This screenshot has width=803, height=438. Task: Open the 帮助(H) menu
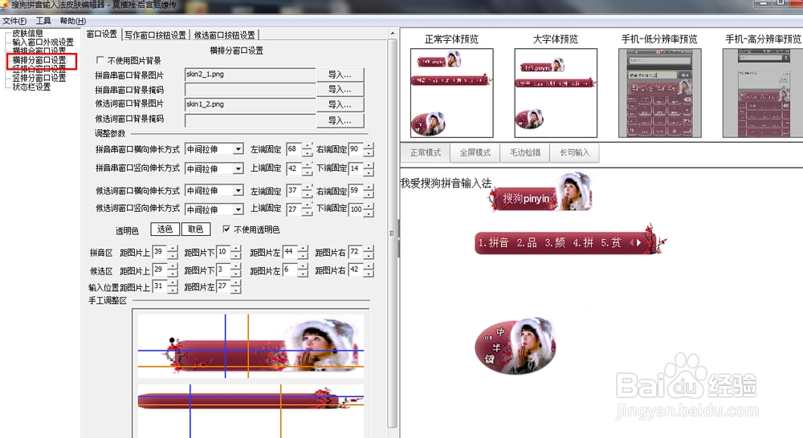(73, 21)
